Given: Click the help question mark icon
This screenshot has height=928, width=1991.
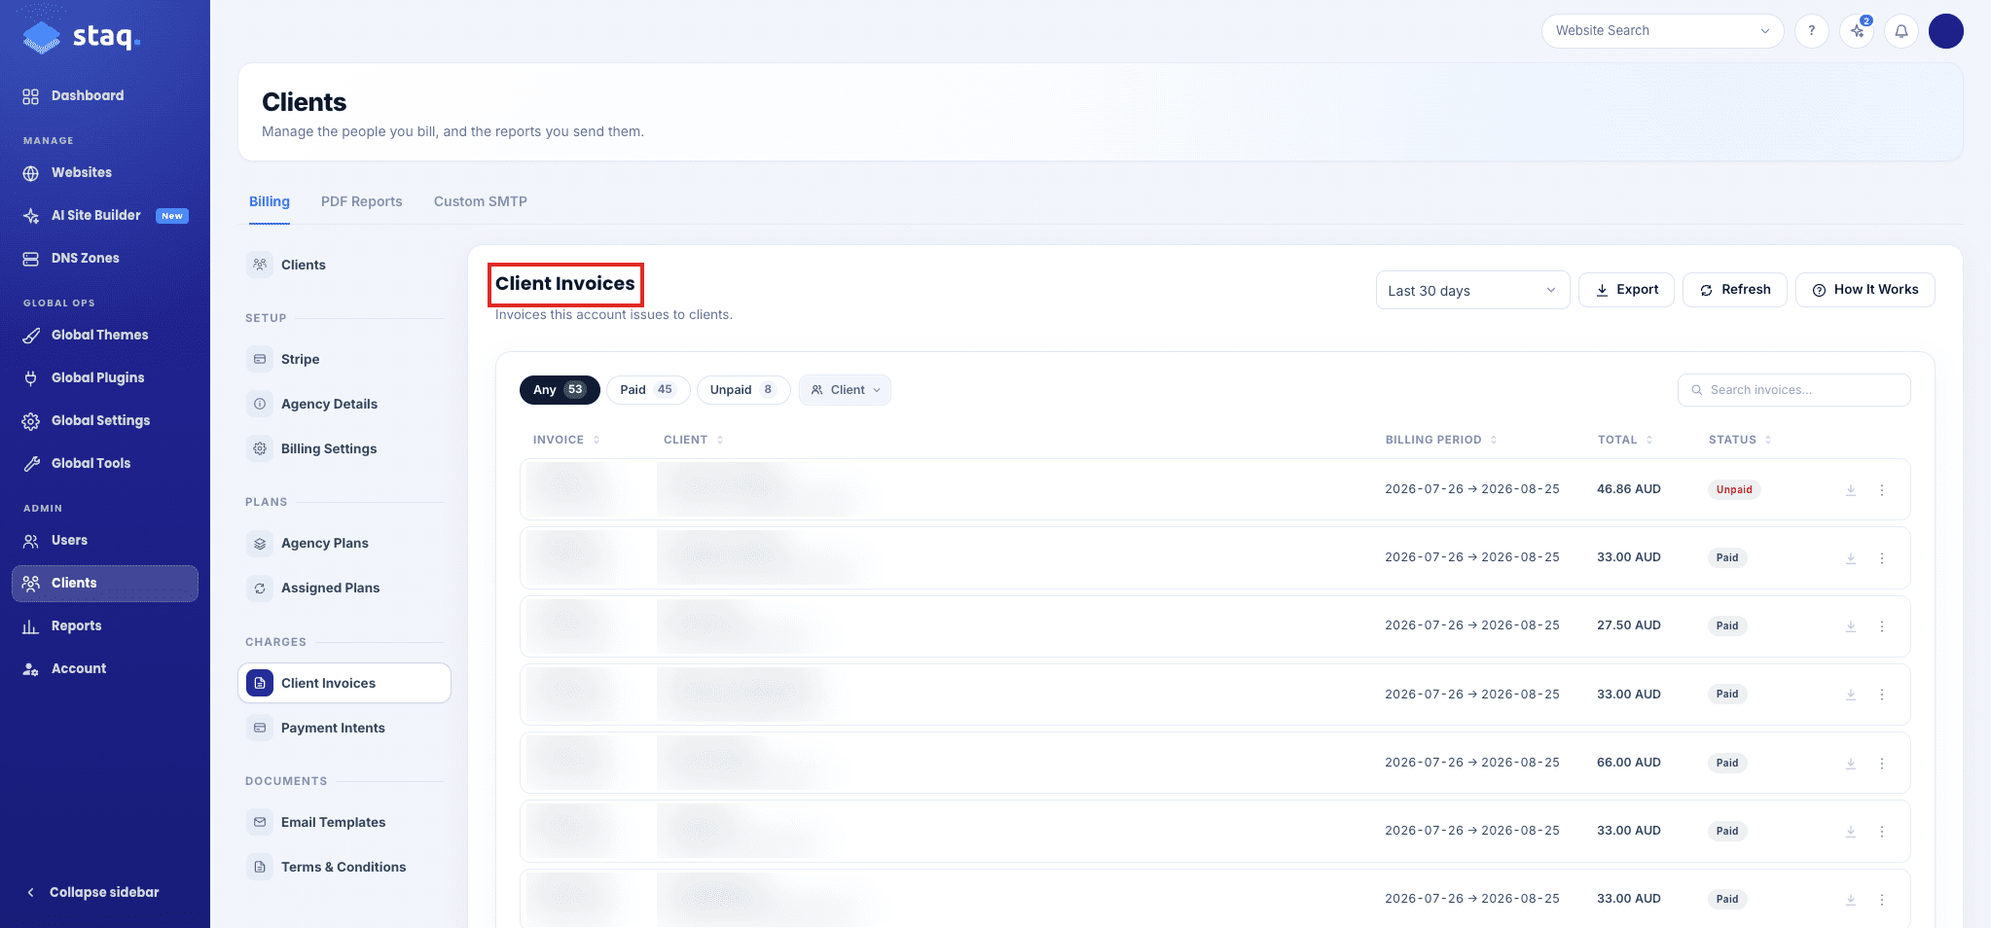Looking at the screenshot, I should 1811,31.
